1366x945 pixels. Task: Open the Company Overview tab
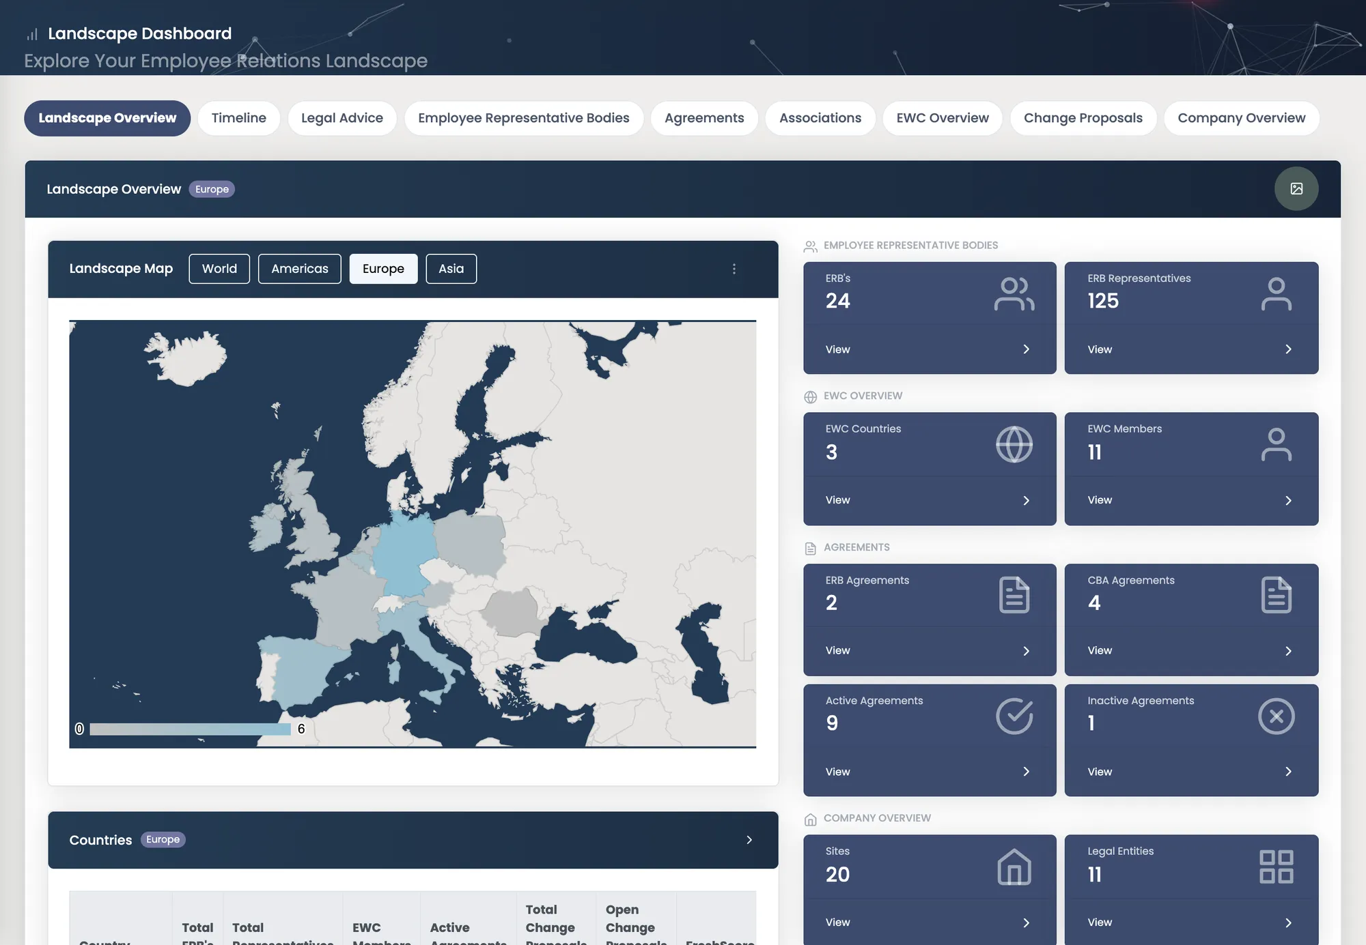point(1241,118)
